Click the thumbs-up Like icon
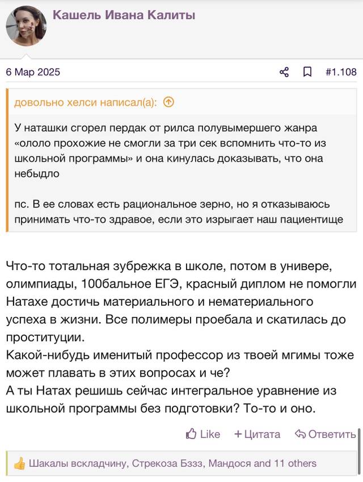This screenshot has height=482, width=363. pyautogui.click(x=191, y=434)
